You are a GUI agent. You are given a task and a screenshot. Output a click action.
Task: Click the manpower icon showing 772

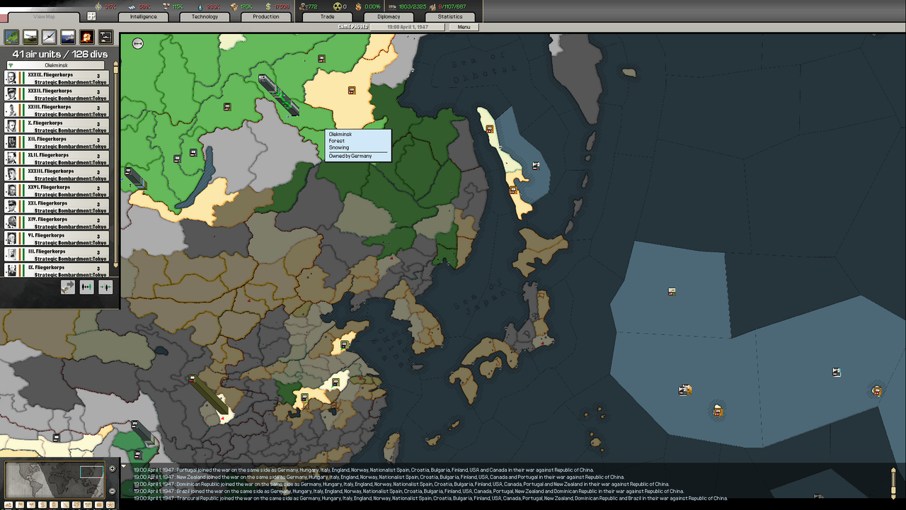pos(304,6)
